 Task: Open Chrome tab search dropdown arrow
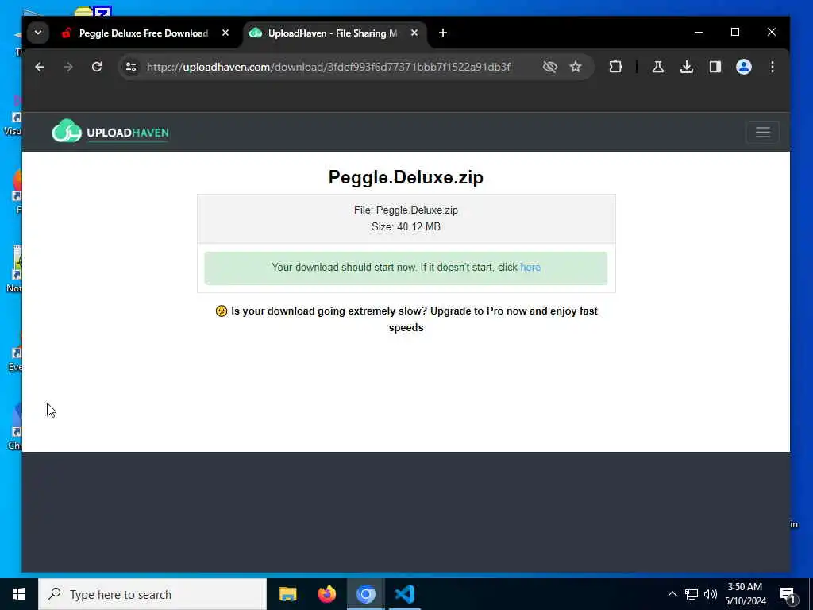tap(38, 33)
